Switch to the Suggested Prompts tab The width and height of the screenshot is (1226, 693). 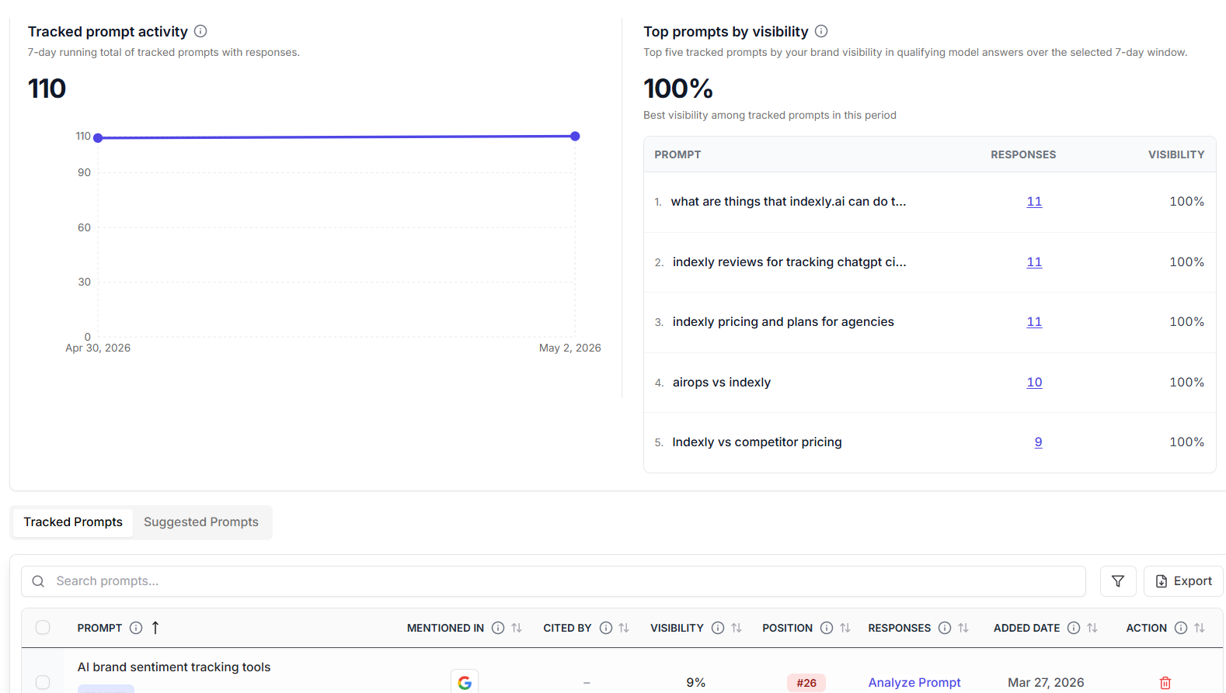(x=201, y=522)
